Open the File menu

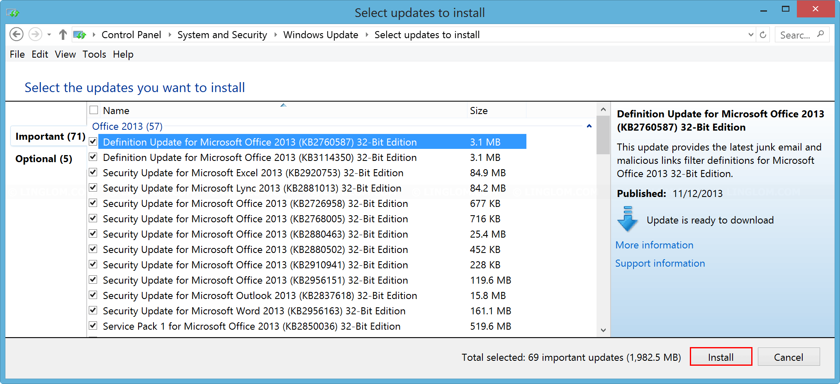[17, 54]
